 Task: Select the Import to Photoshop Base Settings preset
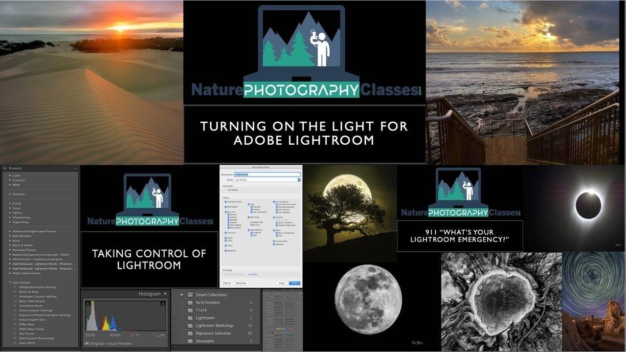[x=45, y=315]
